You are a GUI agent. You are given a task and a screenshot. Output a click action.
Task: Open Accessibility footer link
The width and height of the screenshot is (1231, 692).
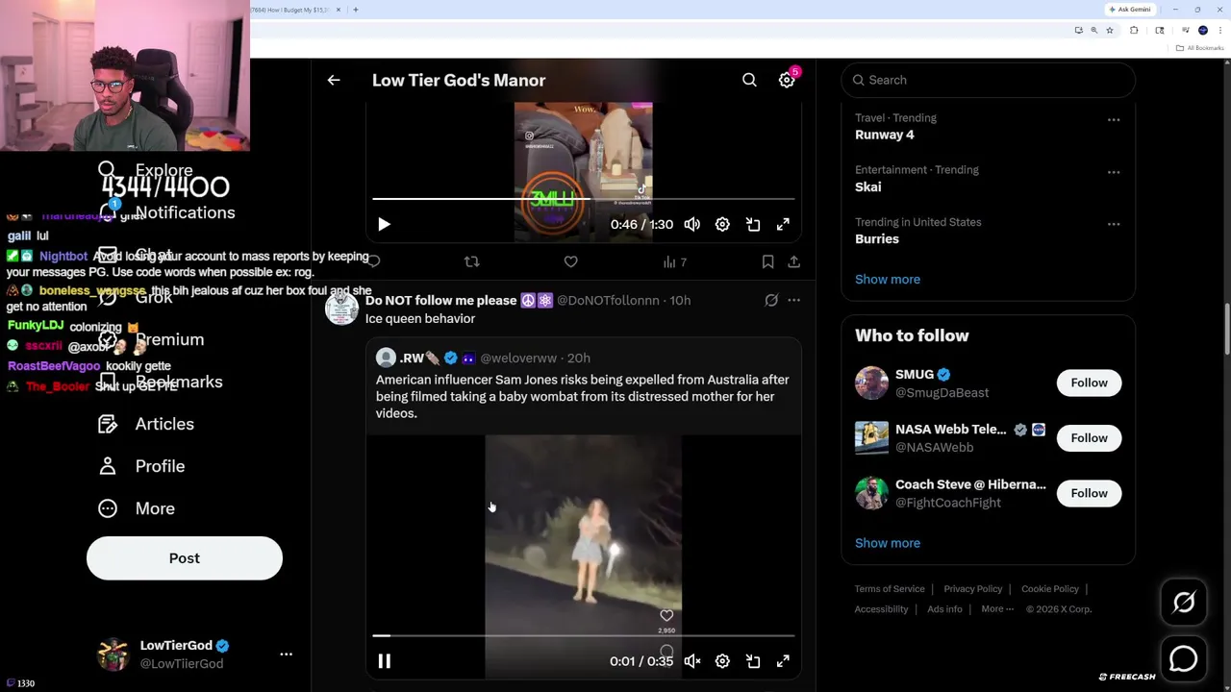(x=881, y=608)
